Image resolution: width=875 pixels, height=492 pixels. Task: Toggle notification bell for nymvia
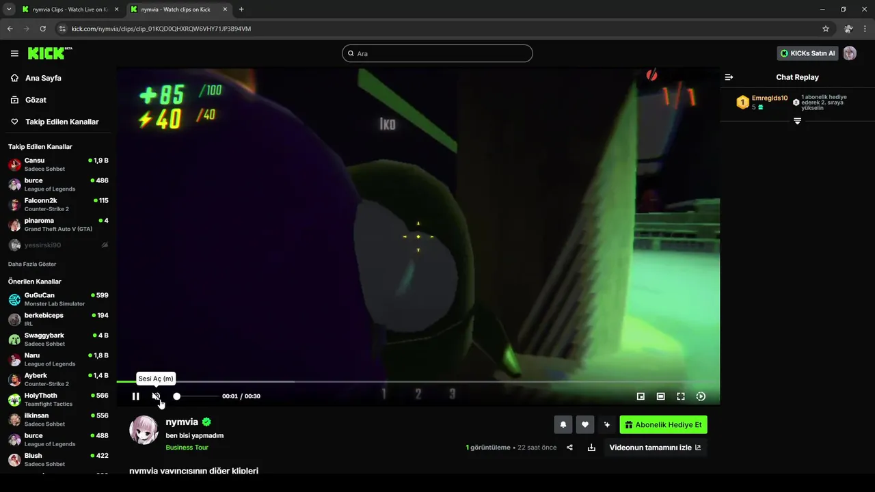tap(563, 424)
